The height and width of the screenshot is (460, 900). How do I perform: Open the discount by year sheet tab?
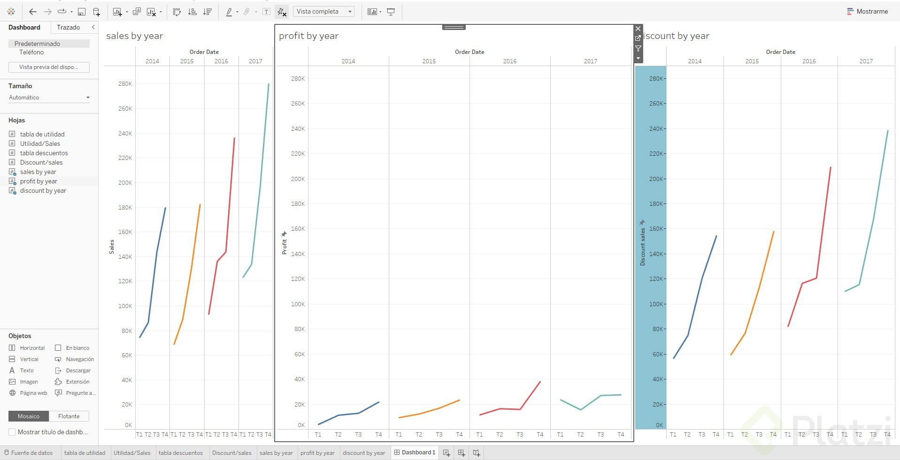364,453
